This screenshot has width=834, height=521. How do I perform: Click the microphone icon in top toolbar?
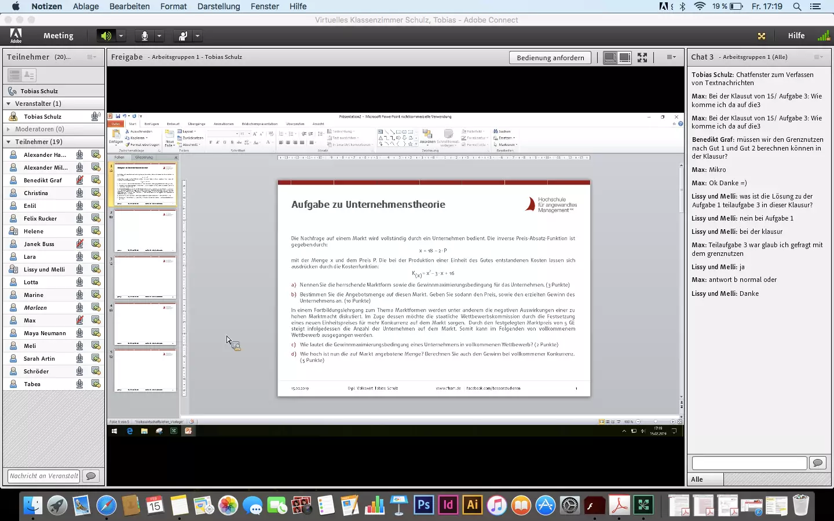(144, 36)
